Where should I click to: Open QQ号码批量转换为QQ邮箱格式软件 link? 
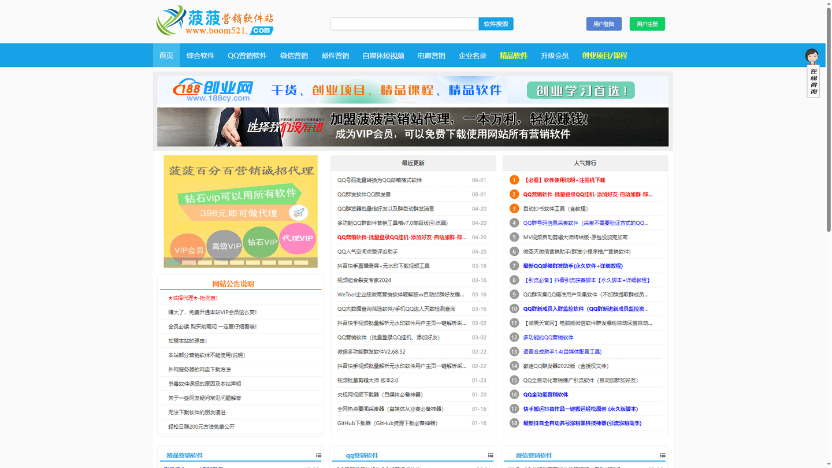point(380,180)
